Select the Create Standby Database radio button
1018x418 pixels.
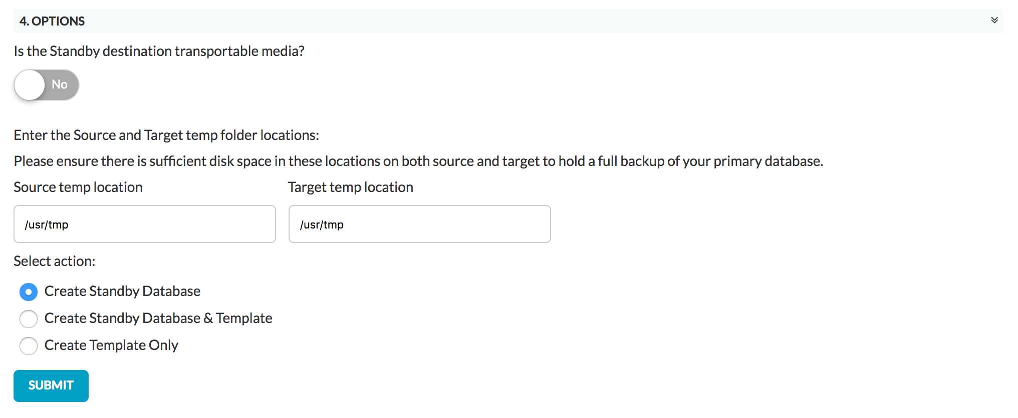29,291
